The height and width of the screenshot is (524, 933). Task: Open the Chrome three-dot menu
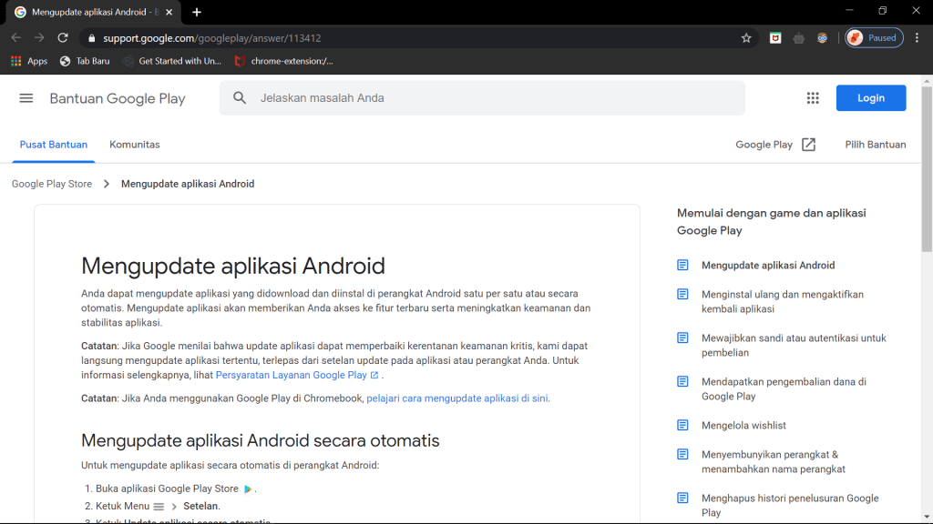coord(918,38)
